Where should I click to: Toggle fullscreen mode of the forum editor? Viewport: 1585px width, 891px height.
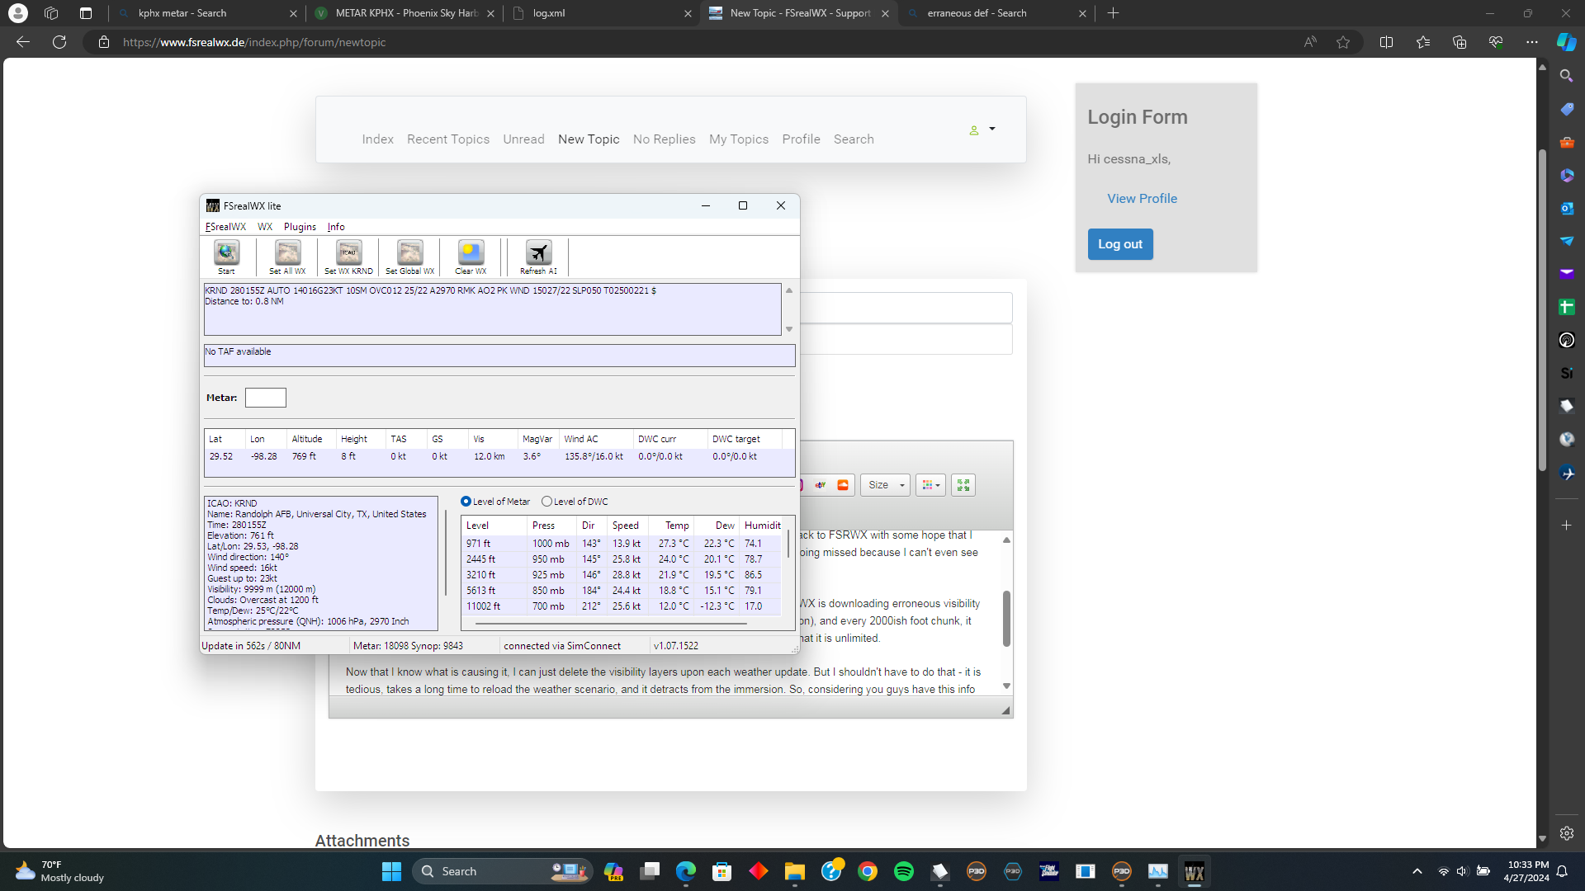coord(963,485)
